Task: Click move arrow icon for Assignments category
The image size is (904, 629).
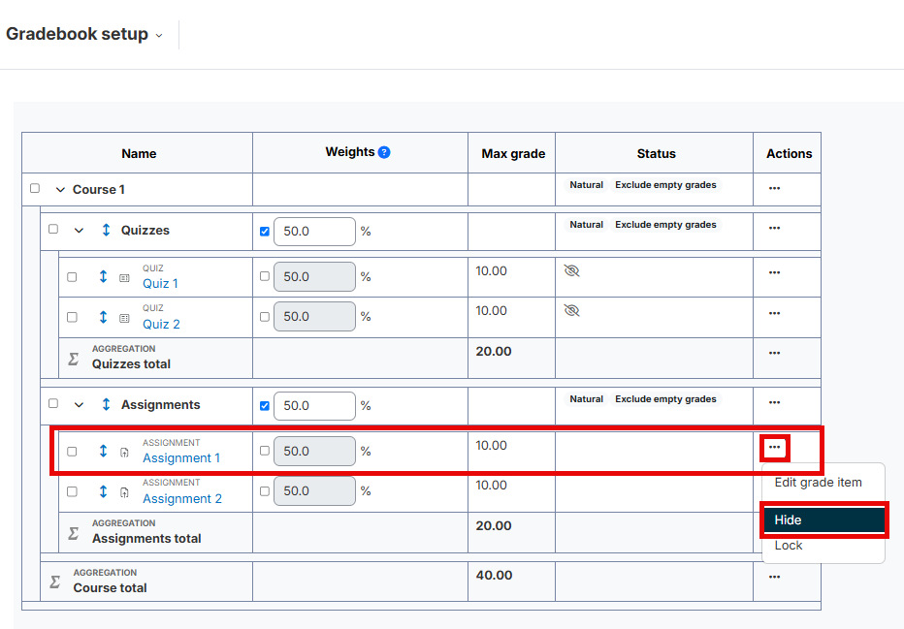Action: tap(106, 404)
